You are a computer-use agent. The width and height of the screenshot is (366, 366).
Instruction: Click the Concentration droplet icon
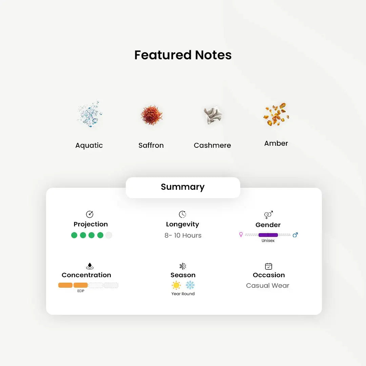pos(89,266)
